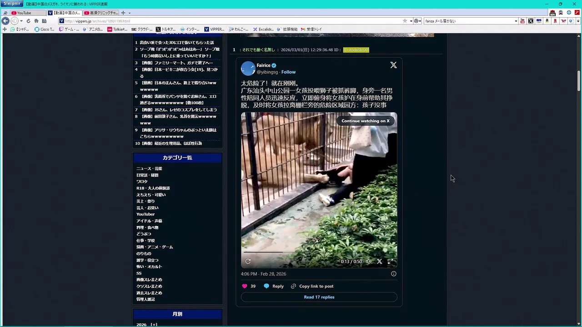This screenshot has width=582, height=327.
Task: Open the トルキア X bookmark
Action: click(x=166, y=29)
